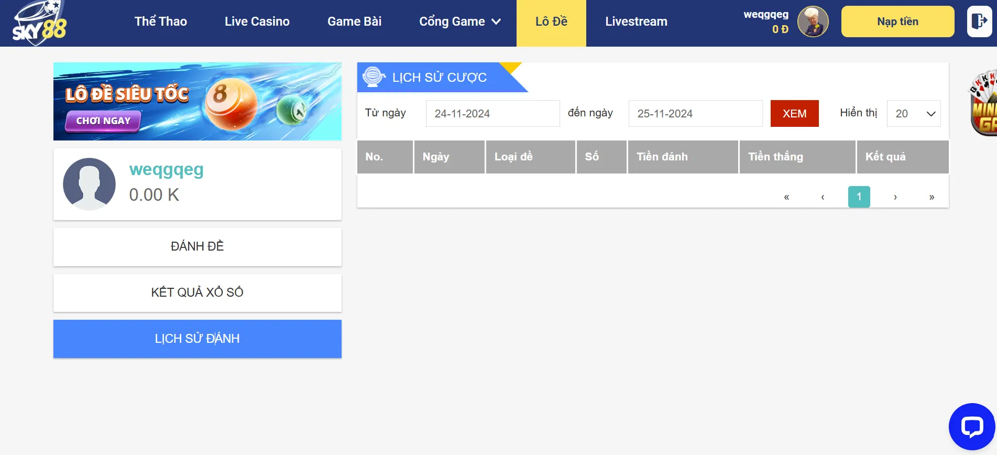Select page 1 in pagination
The width and height of the screenshot is (997, 455).
[x=859, y=197]
